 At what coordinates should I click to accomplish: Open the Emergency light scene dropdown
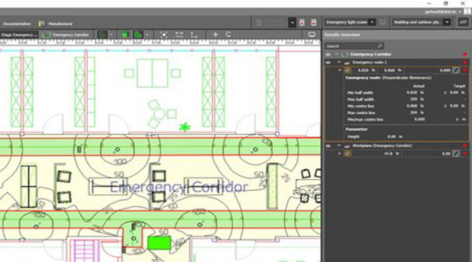372,23
